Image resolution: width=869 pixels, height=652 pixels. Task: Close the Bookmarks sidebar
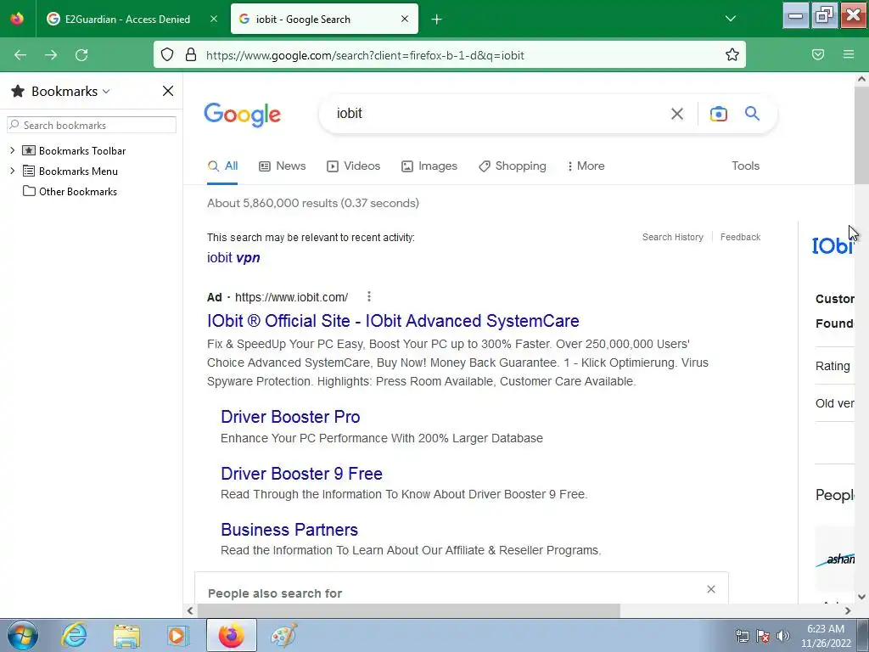coord(168,91)
